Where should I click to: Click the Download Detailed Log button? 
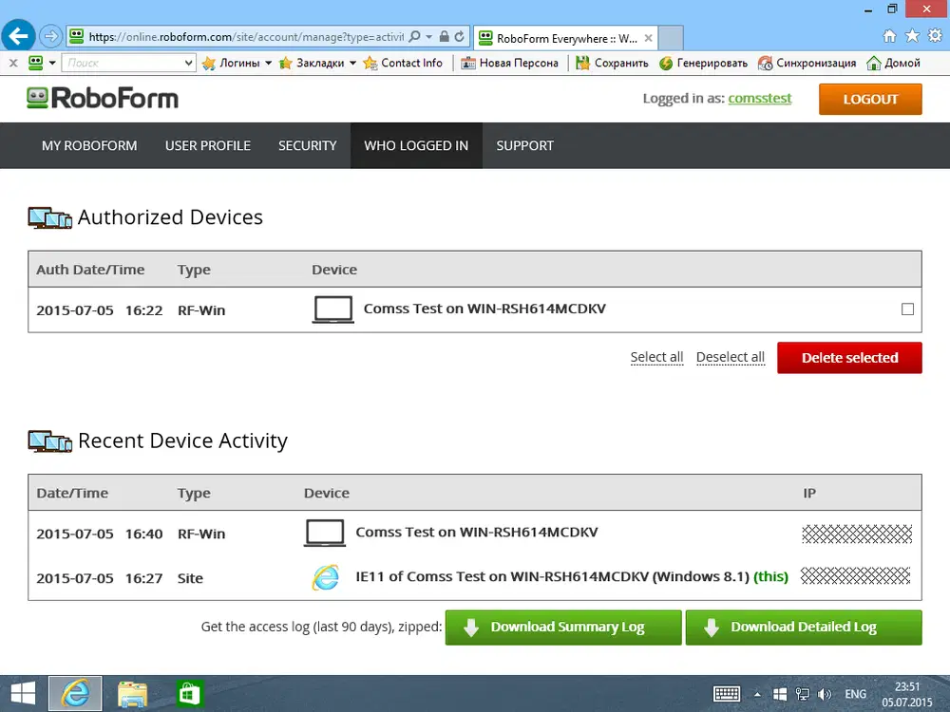804,628
